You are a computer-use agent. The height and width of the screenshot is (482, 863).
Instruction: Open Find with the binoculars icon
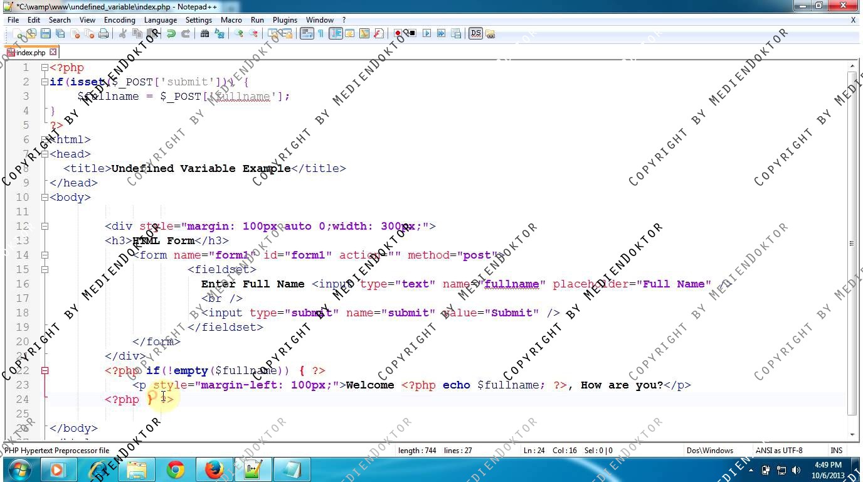point(204,34)
